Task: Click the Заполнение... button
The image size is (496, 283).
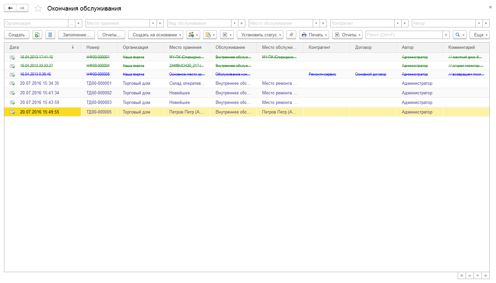Action: click(x=76, y=35)
